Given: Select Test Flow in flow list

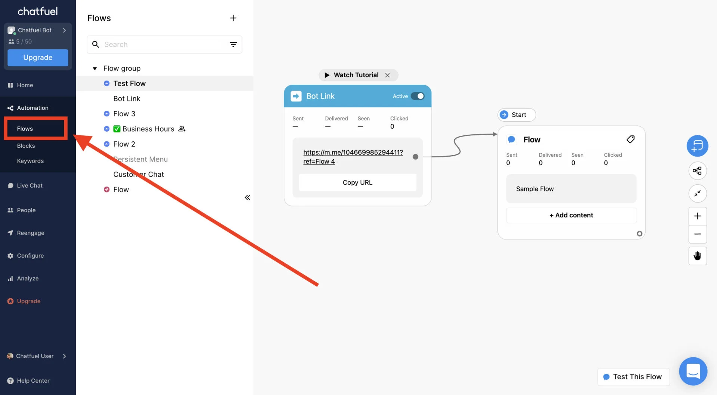Looking at the screenshot, I should coord(164,84).
